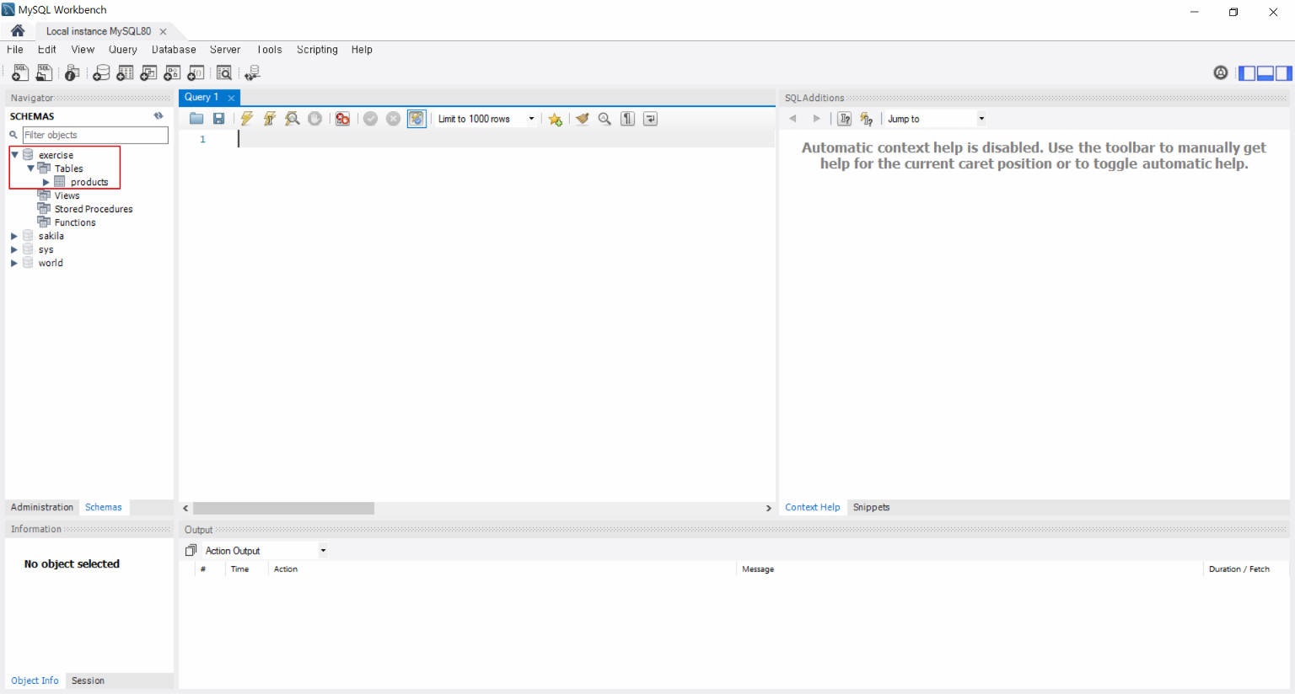Collapse the exercise schema
Screen dimensions: 1295x694
click(x=14, y=155)
